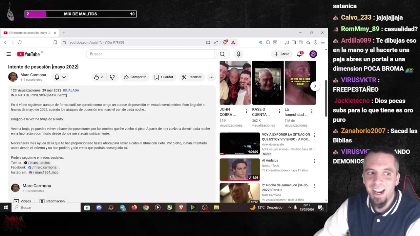420x236 pixels.
Task: Open Firefox from the taskbar
Action: [134, 207]
